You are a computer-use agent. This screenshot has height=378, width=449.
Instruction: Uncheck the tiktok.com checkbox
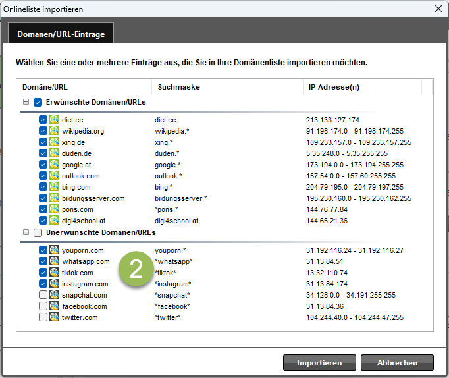pyautogui.click(x=43, y=273)
